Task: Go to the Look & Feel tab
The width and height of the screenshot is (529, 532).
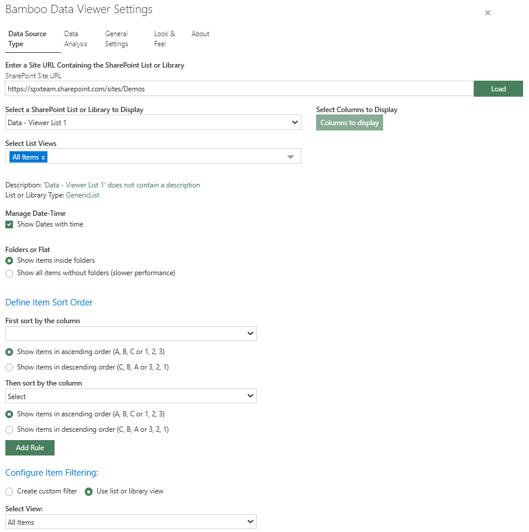Action: pyautogui.click(x=164, y=39)
